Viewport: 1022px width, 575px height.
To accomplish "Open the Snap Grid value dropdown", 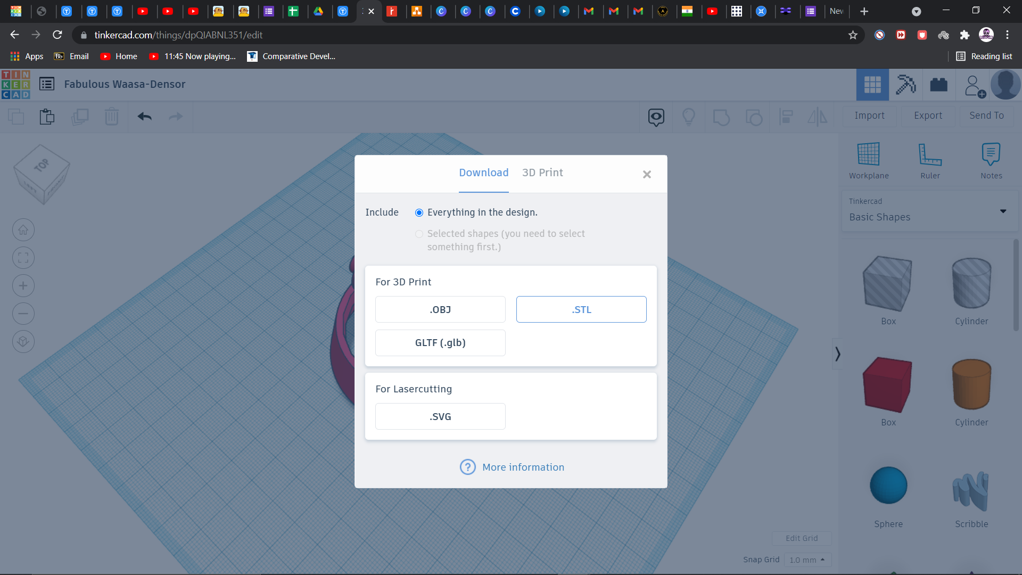I will 807,560.
